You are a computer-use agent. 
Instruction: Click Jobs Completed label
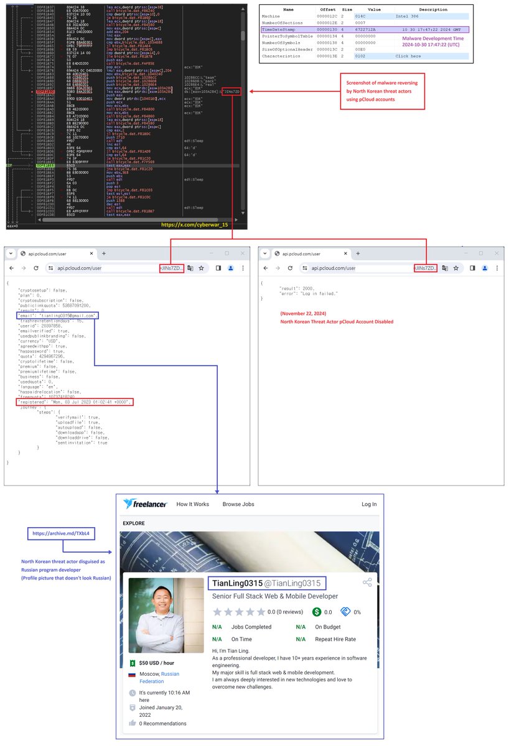pos(251,627)
